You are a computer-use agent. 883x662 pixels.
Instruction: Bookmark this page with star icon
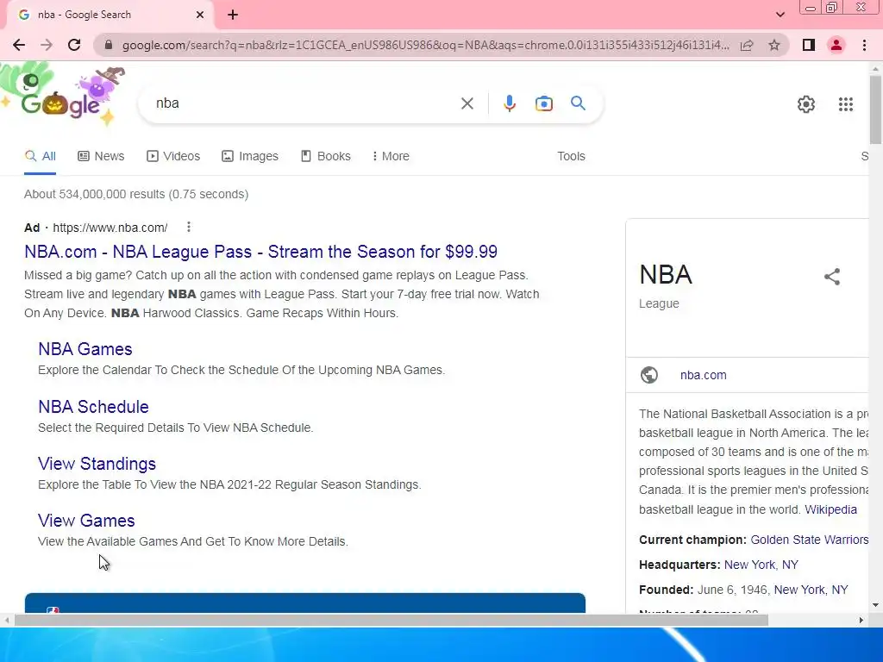tap(774, 45)
